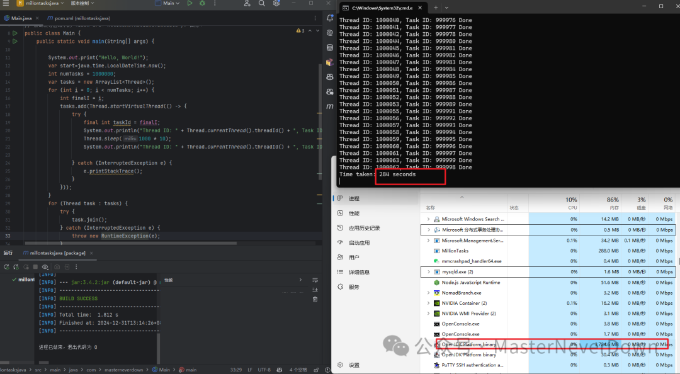
Task: Open more run actions menu in toolbar
Action: tap(215, 3)
